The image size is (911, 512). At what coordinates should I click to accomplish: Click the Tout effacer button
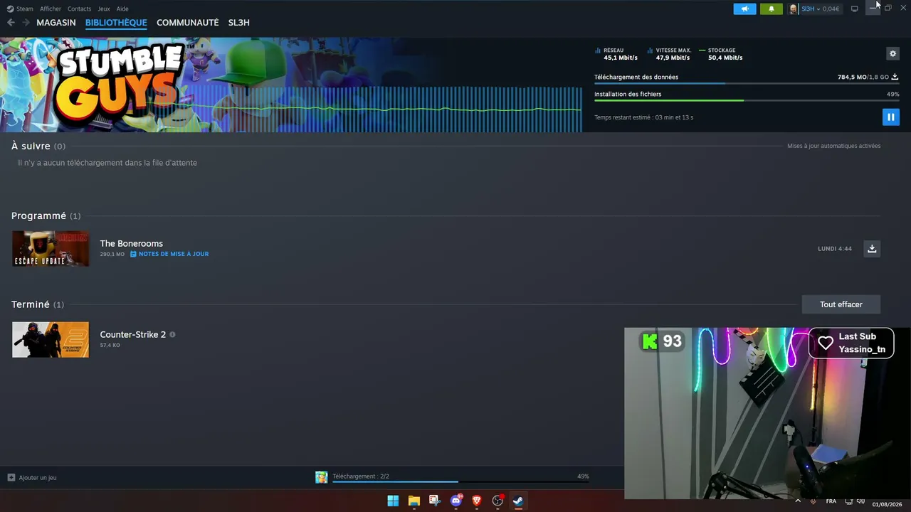tap(841, 304)
